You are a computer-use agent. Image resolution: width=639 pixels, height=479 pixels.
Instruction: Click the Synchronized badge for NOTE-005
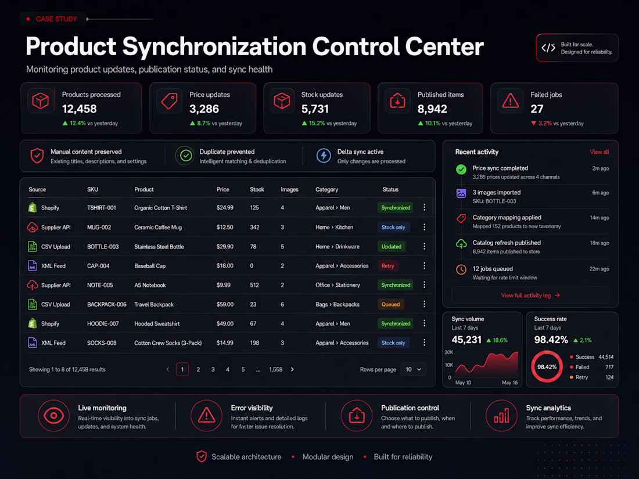point(396,284)
